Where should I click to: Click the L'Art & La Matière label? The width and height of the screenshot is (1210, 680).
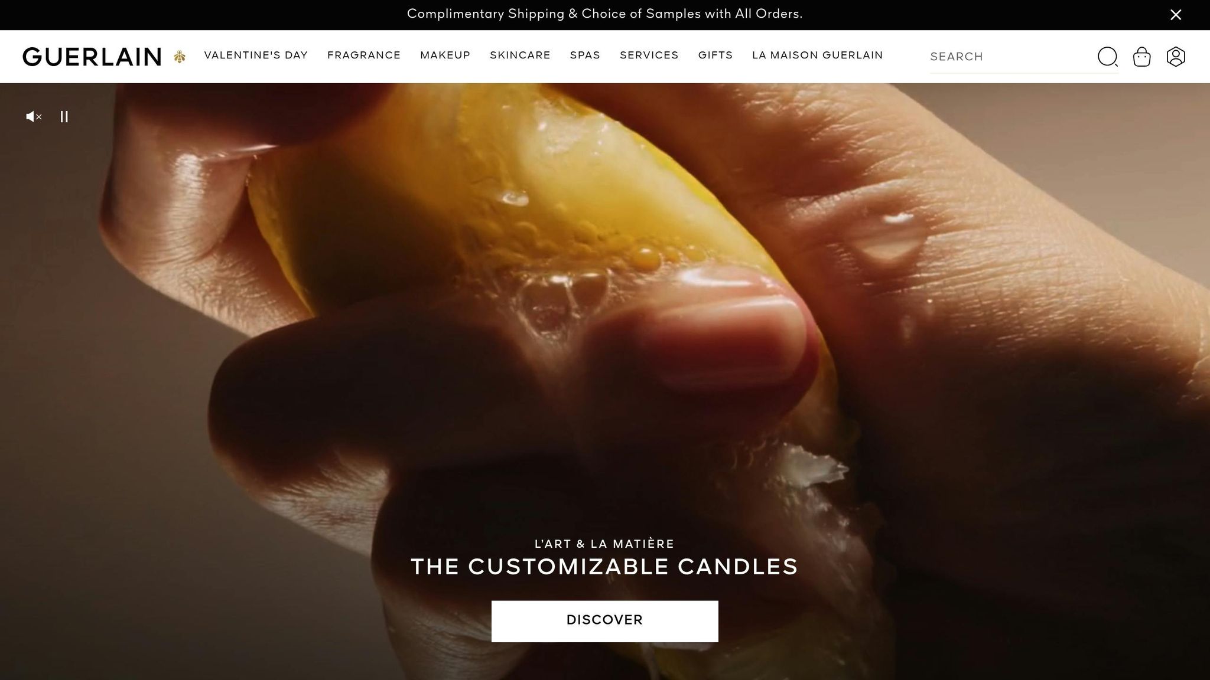[x=604, y=544]
